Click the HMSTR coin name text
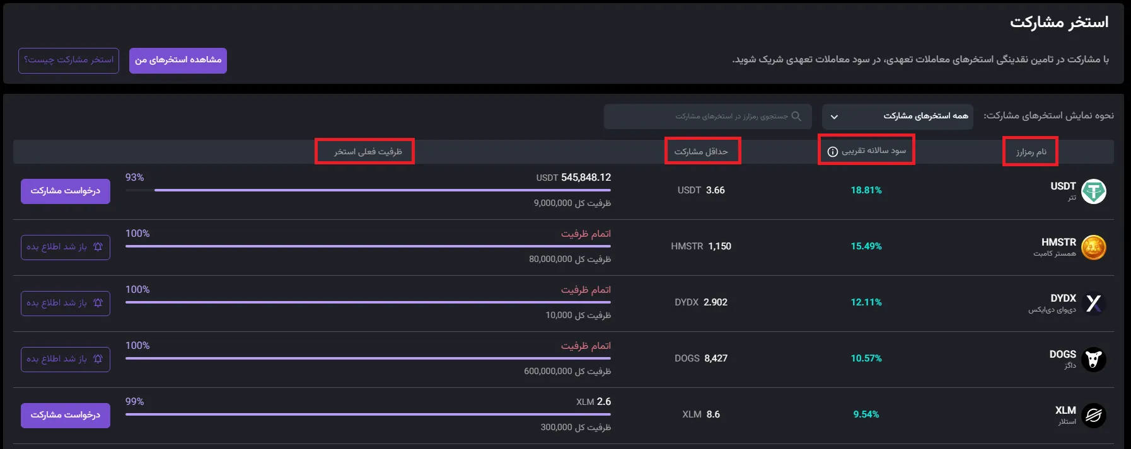This screenshot has width=1131, height=449. pyautogui.click(x=1058, y=242)
